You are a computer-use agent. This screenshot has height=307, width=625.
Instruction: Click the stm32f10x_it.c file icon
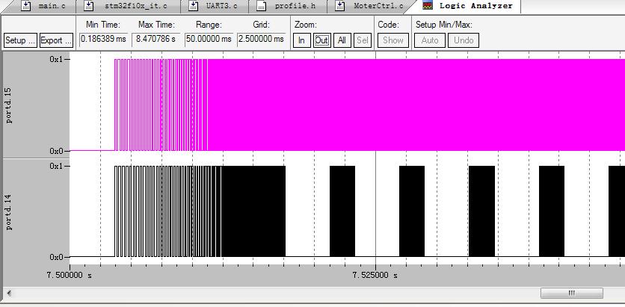coord(89,5)
